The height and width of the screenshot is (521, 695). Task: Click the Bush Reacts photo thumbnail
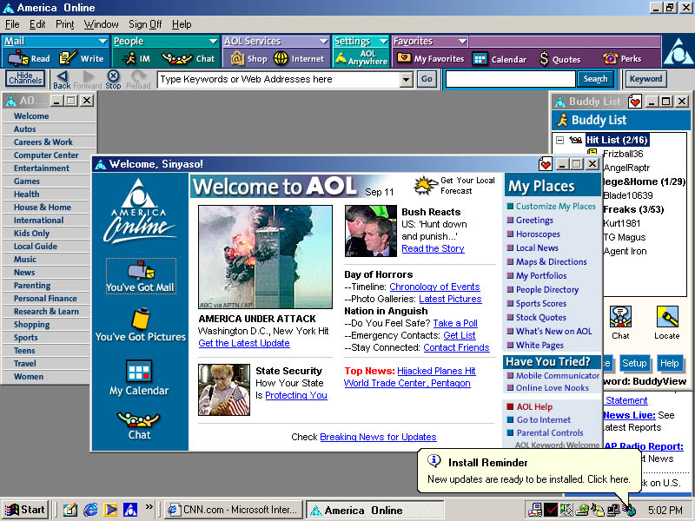pos(371,231)
